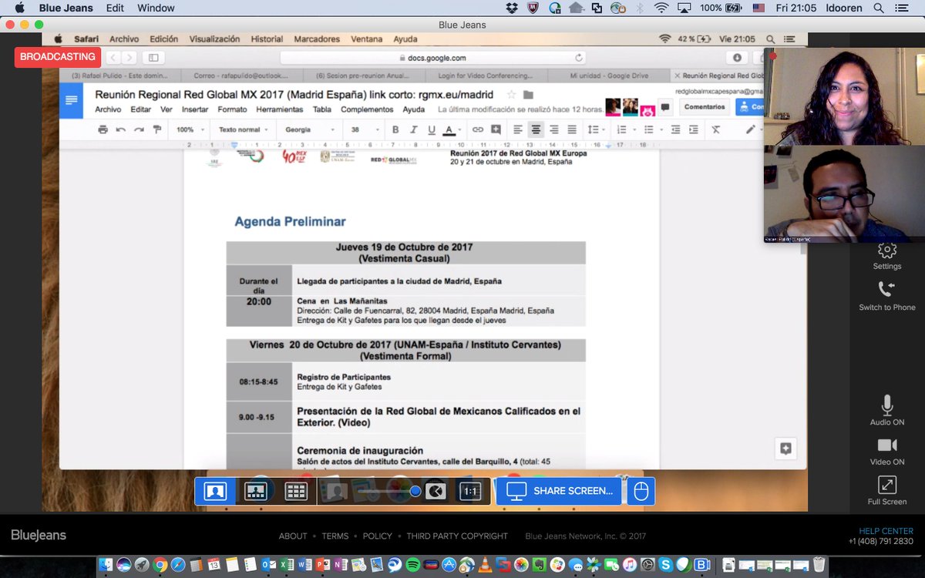Open the Blue Jeans Edit menu
The width and height of the screenshot is (925, 578).
click(115, 8)
